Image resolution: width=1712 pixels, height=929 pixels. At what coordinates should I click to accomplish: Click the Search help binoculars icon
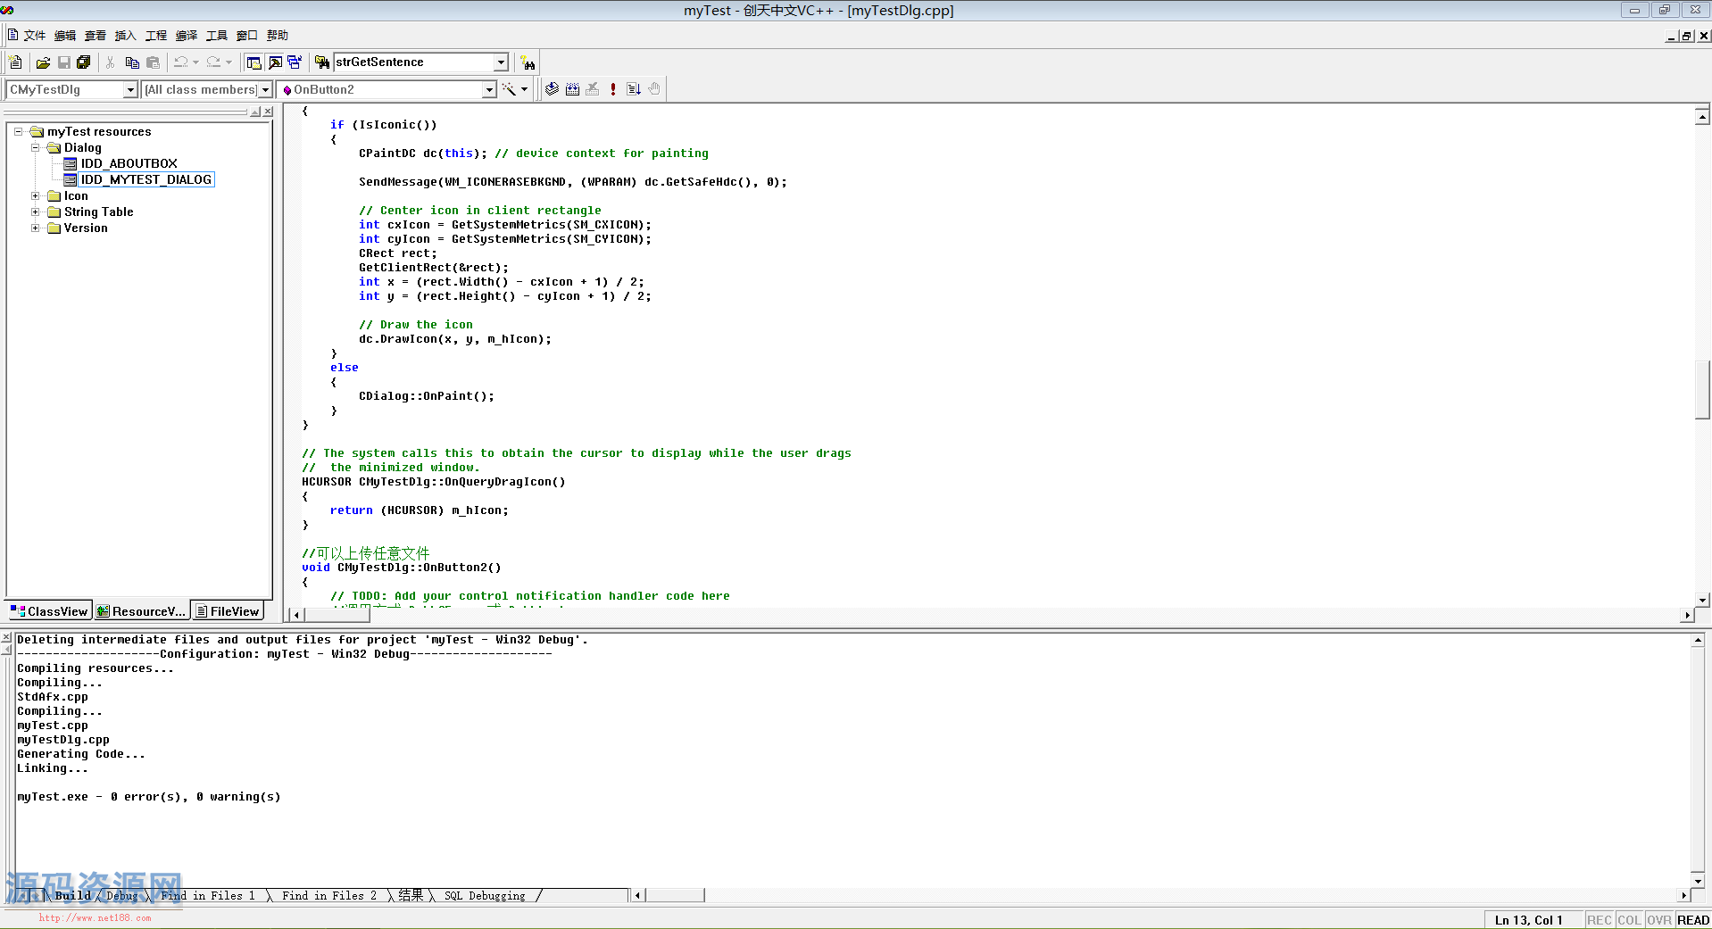(x=528, y=62)
